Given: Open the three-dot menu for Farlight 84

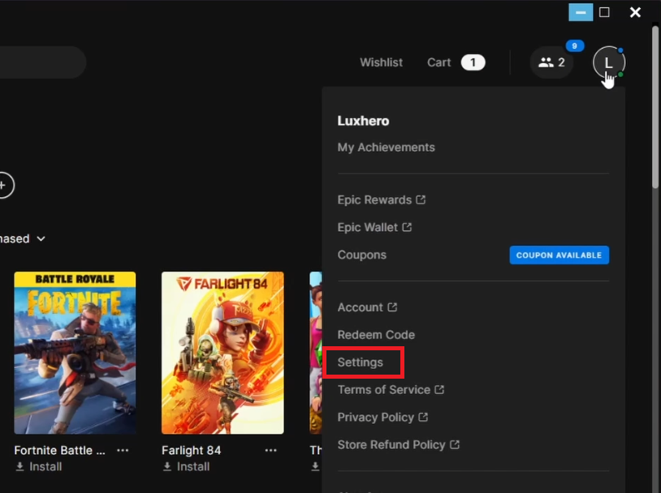Looking at the screenshot, I should pyautogui.click(x=270, y=450).
